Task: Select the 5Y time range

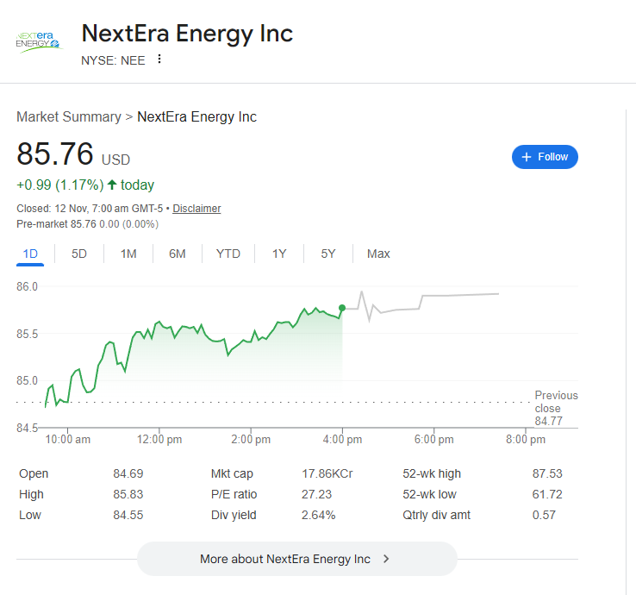Action: pyautogui.click(x=328, y=254)
